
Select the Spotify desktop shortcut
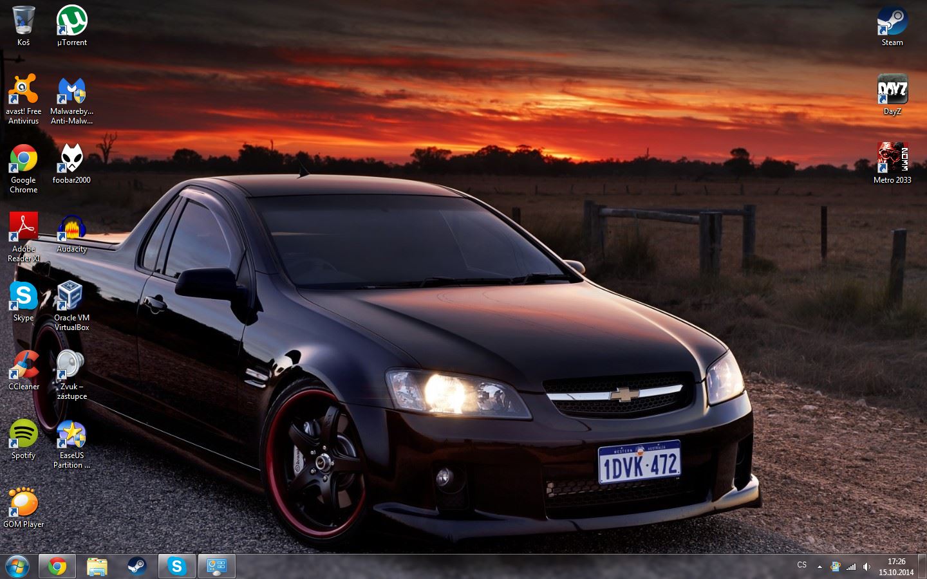(23, 434)
